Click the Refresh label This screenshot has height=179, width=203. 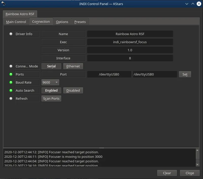(x=27, y=98)
